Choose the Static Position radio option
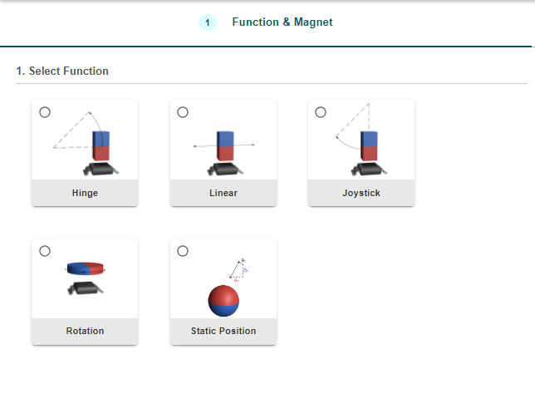The width and height of the screenshot is (535, 418). click(x=183, y=251)
